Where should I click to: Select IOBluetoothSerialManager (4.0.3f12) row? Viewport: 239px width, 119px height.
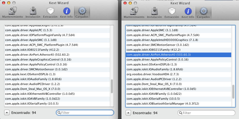point(178,104)
